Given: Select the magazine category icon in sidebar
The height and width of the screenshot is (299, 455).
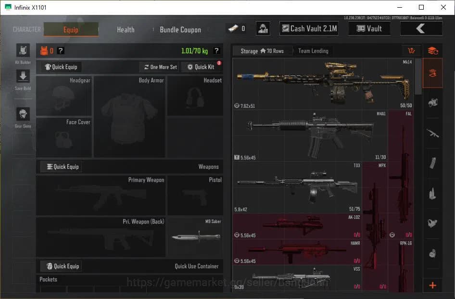Looking at the screenshot, I should coord(432,163).
